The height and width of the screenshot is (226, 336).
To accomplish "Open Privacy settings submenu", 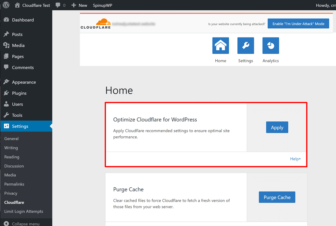I will [x=11, y=193].
